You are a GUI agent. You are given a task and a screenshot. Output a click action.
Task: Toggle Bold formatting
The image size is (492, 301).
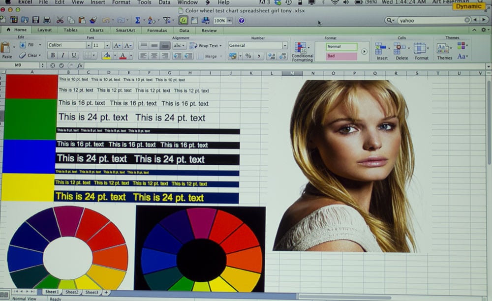(53, 55)
